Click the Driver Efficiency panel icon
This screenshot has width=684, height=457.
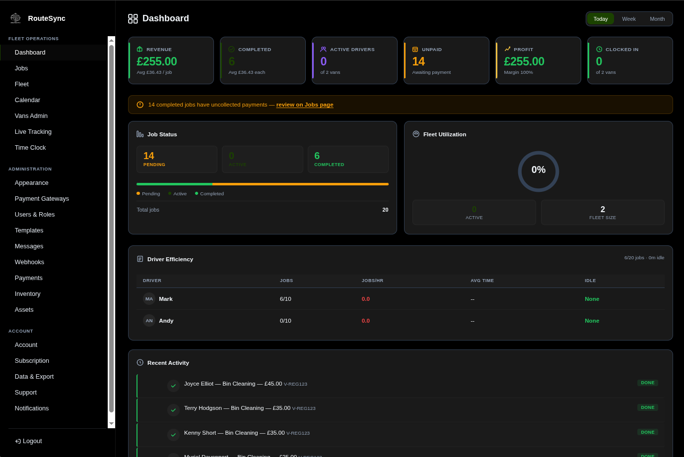140,259
